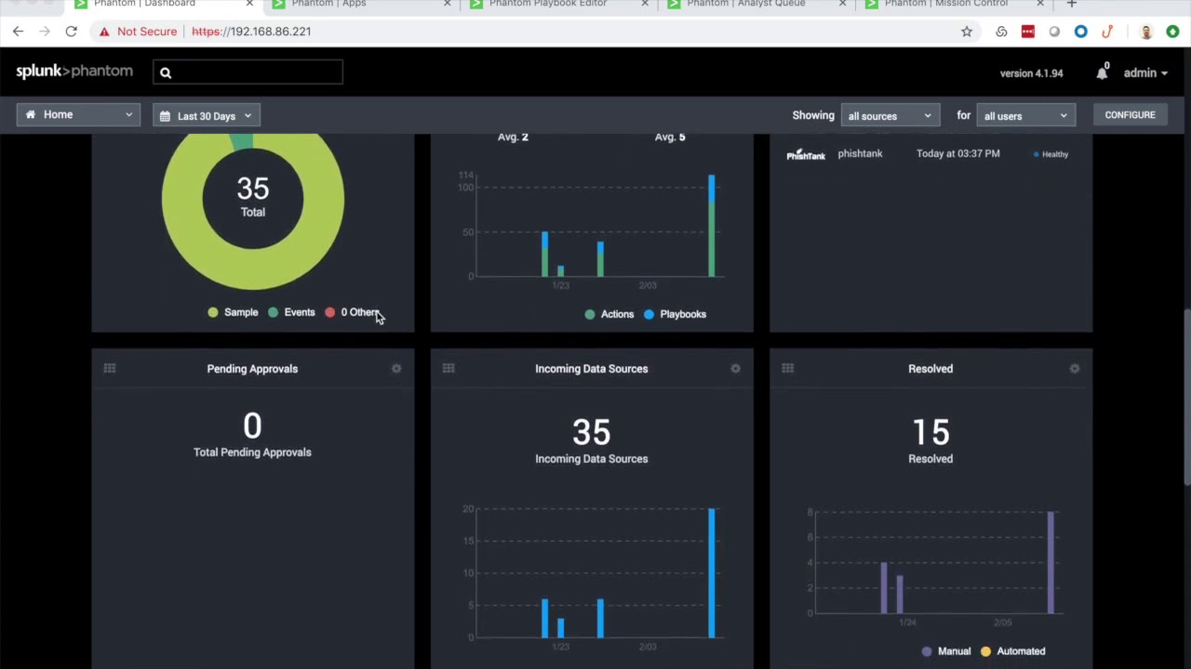This screenshot has height=669, width=1191.
Task: Click the Splunk Phantom logo
Action: coord(74,72)
